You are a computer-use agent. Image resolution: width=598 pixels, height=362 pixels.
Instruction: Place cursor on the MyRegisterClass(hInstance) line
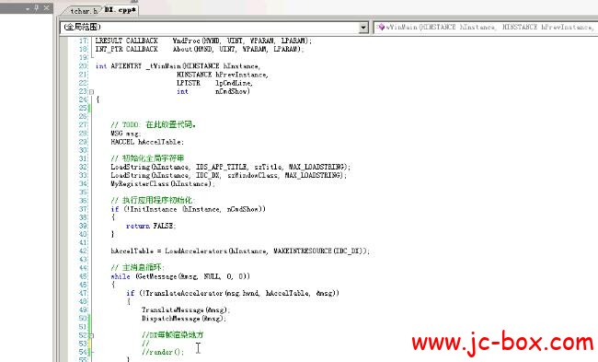(x=163, y=183)
